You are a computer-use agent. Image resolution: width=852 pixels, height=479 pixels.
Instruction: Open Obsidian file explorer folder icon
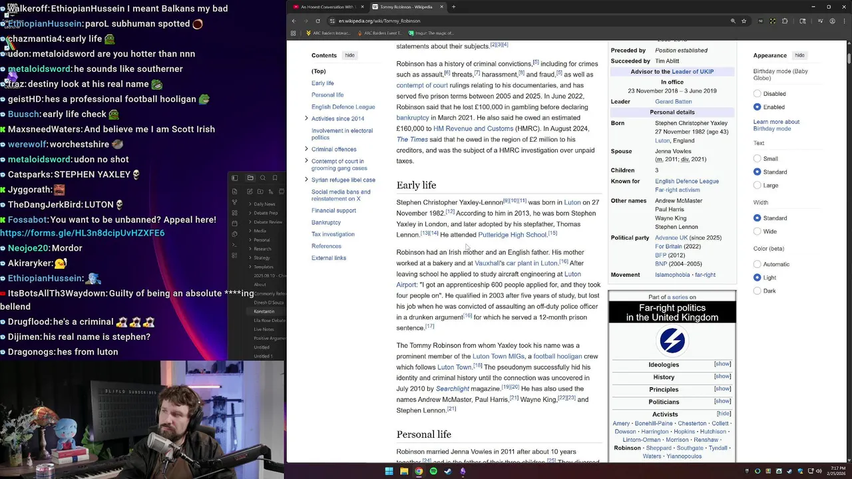(250, 178)
